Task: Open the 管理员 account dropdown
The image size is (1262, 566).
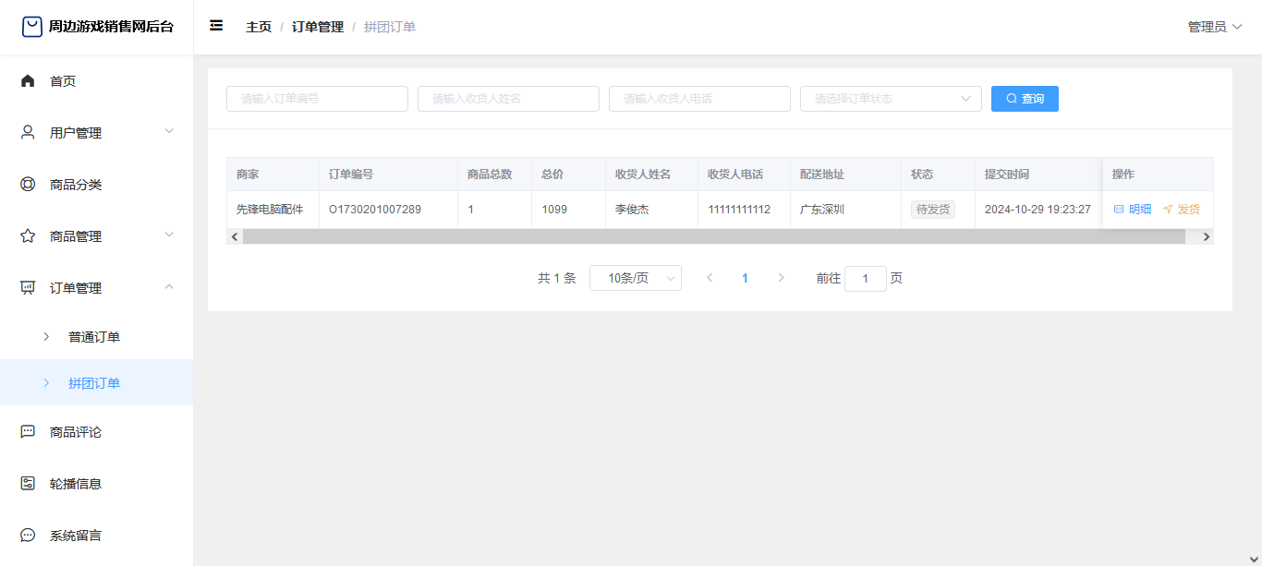Action: pyautogui.click(x=1214, y=27)
